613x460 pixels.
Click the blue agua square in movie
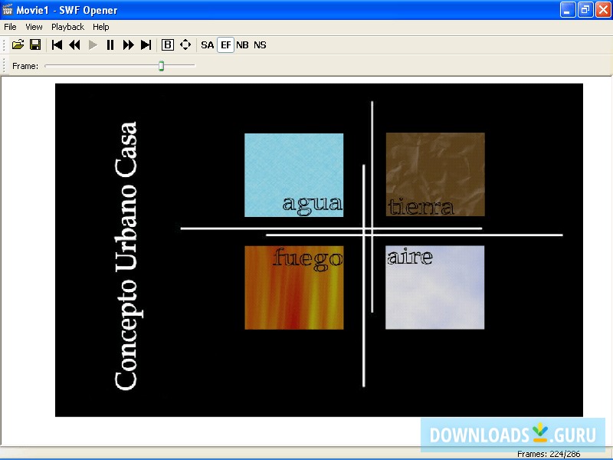click(x=293, y=175)
